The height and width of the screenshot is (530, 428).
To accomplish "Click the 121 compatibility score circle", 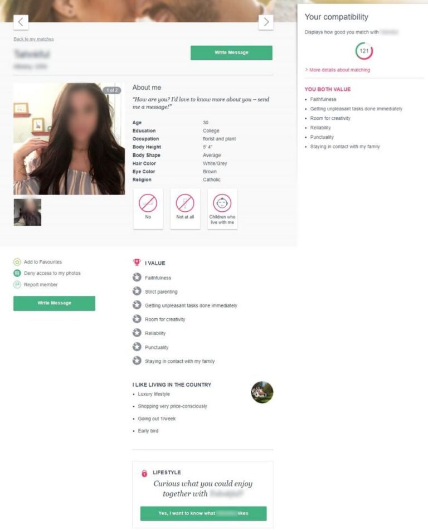I will coord(364,51).
